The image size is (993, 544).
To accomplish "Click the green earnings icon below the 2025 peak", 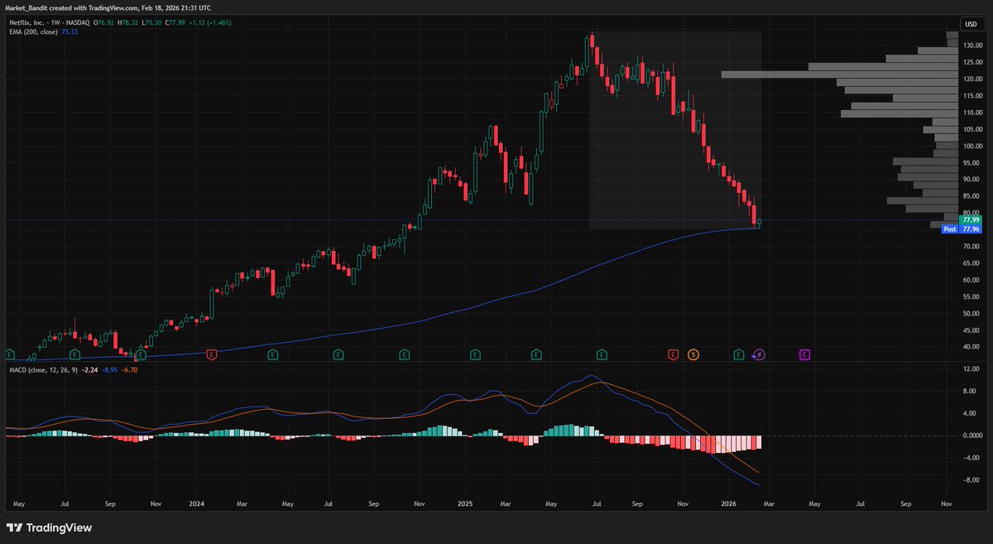I will (602, 354).
